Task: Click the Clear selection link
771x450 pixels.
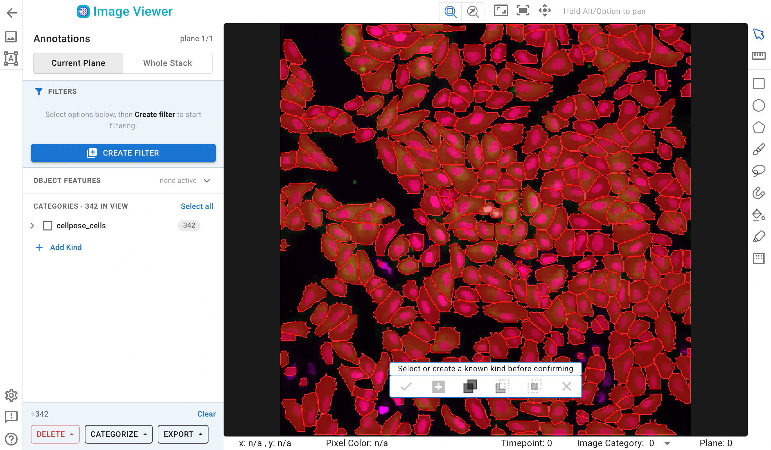Action: [207, 414]
